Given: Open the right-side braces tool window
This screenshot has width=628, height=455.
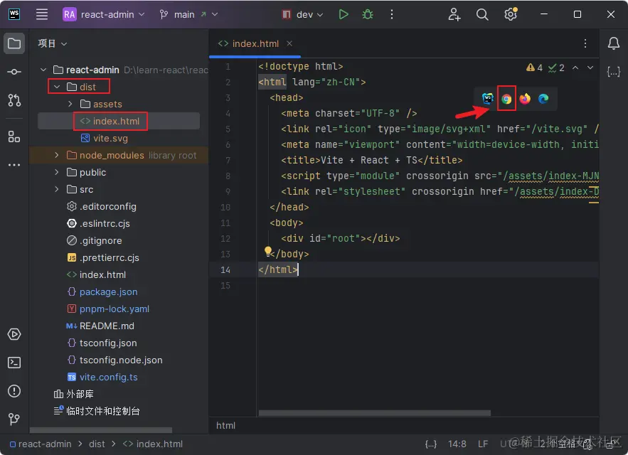Looking at the screenshot, I should [x=614, y=72].
